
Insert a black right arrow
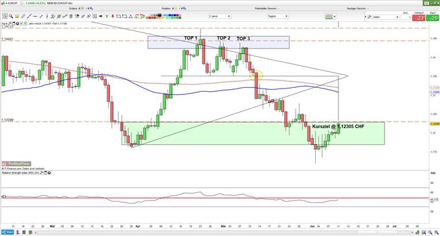101,16
